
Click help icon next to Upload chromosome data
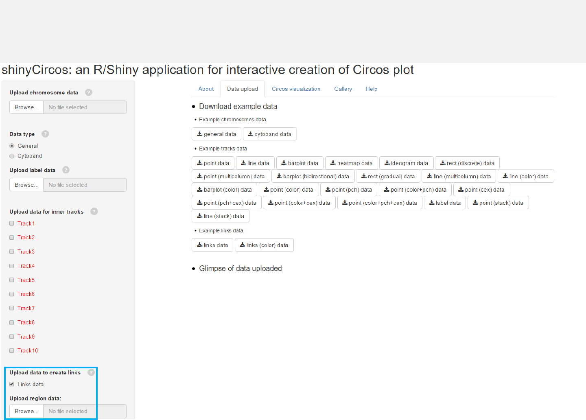coord(89,92)
